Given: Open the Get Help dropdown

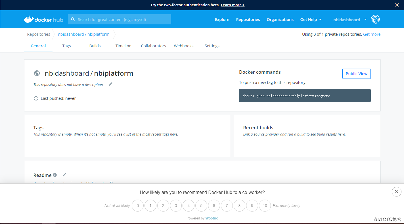Looking at the screenshot, I should tap(311, 19).
